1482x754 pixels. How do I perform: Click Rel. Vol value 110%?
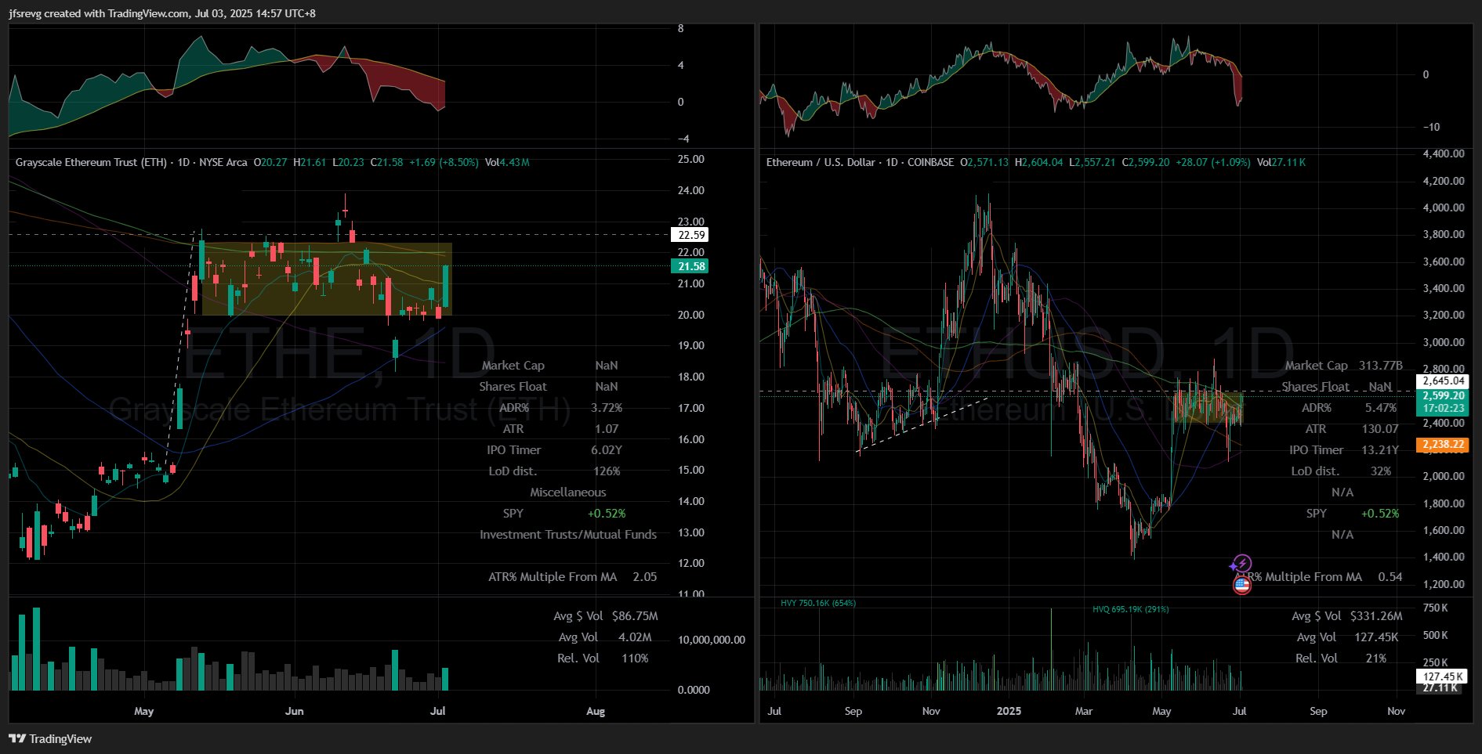(635, 658)
